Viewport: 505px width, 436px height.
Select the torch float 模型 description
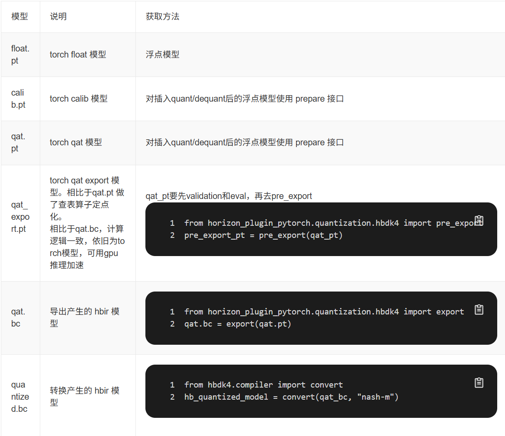click(78, 54)
